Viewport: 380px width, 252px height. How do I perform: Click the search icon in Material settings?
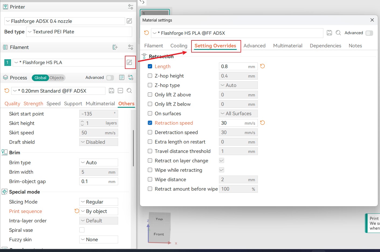click(338, 33)
